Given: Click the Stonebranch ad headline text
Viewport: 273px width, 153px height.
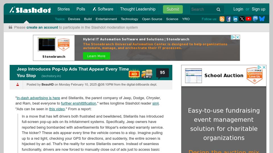Looking at the screenshot, I should [136, 39].
